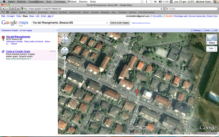219x137 pixels.
Task: Open the Apple bookmarks folder dropdown
Action: pos(14,12)
